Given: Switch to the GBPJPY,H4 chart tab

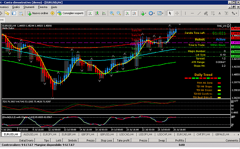Looking at the screenshot, I should [88, 134].
